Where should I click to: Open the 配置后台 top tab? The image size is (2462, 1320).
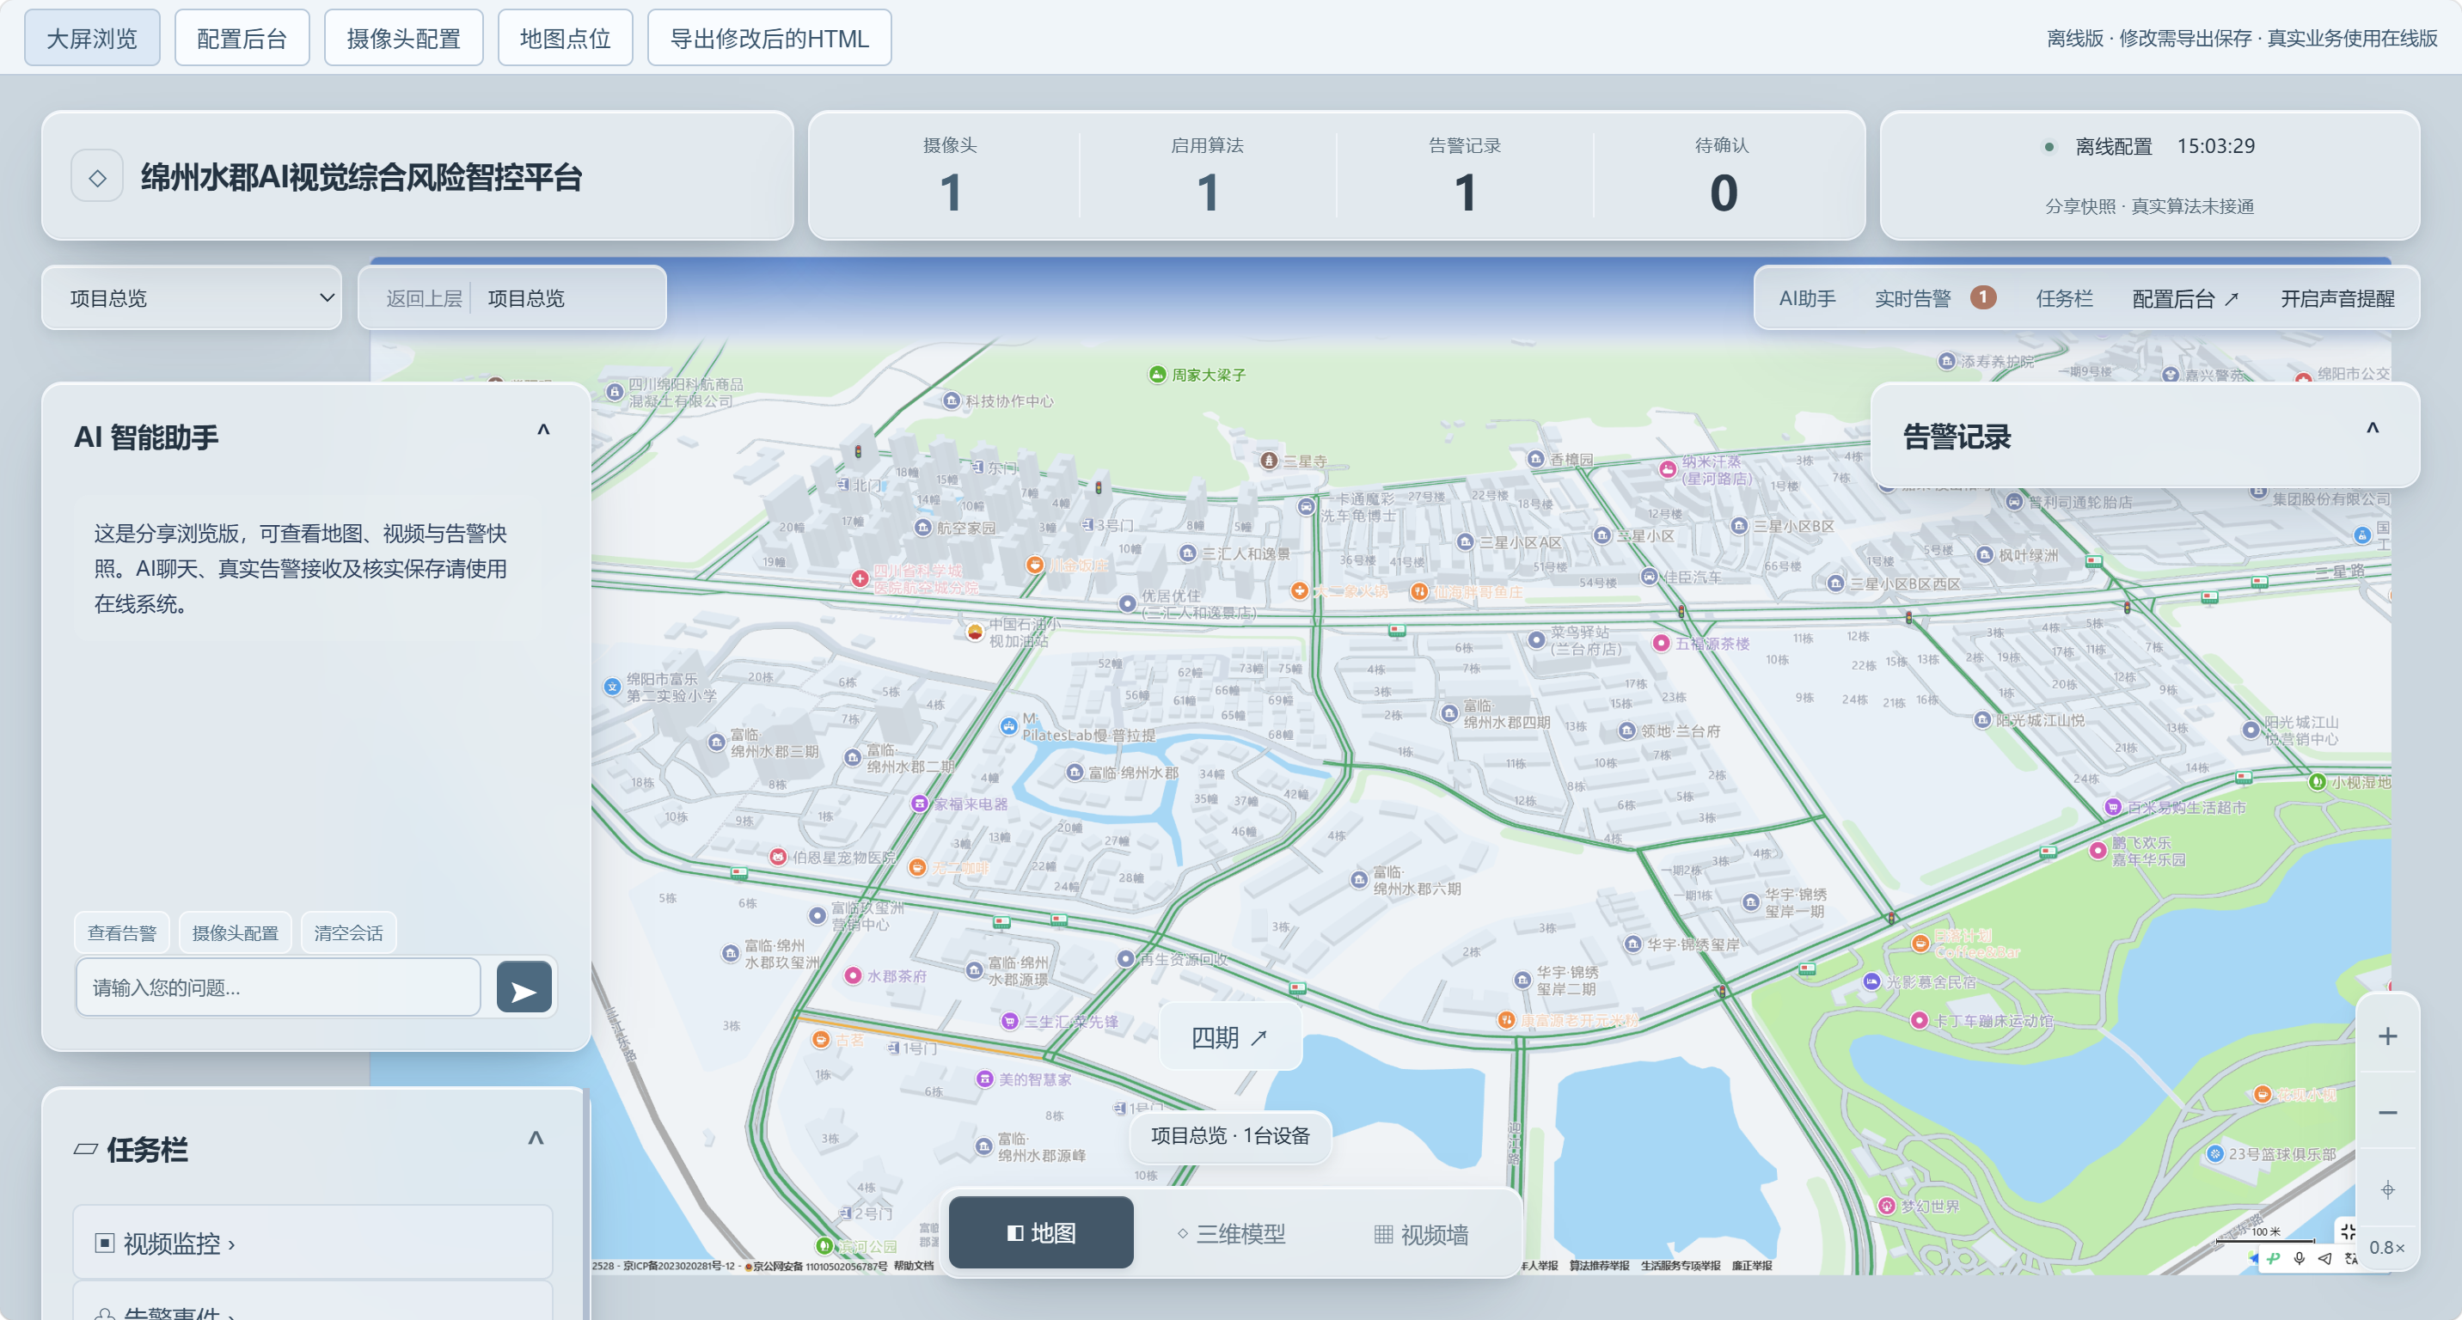click(242, 38)
